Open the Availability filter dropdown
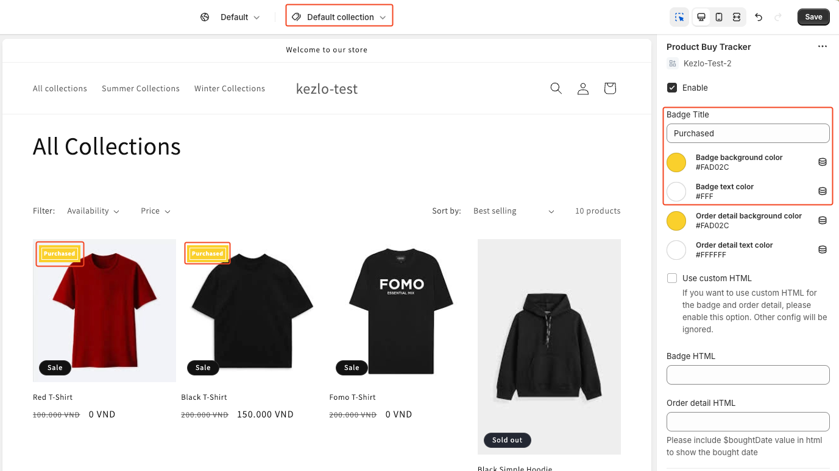This screenshot has height=471, width=839. (92, 211)
